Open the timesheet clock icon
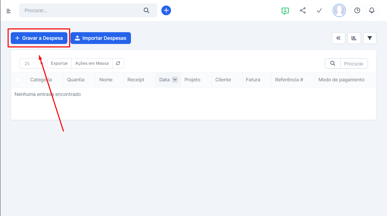The width and height of the screenshot is (387, 216). click(357, 10)
